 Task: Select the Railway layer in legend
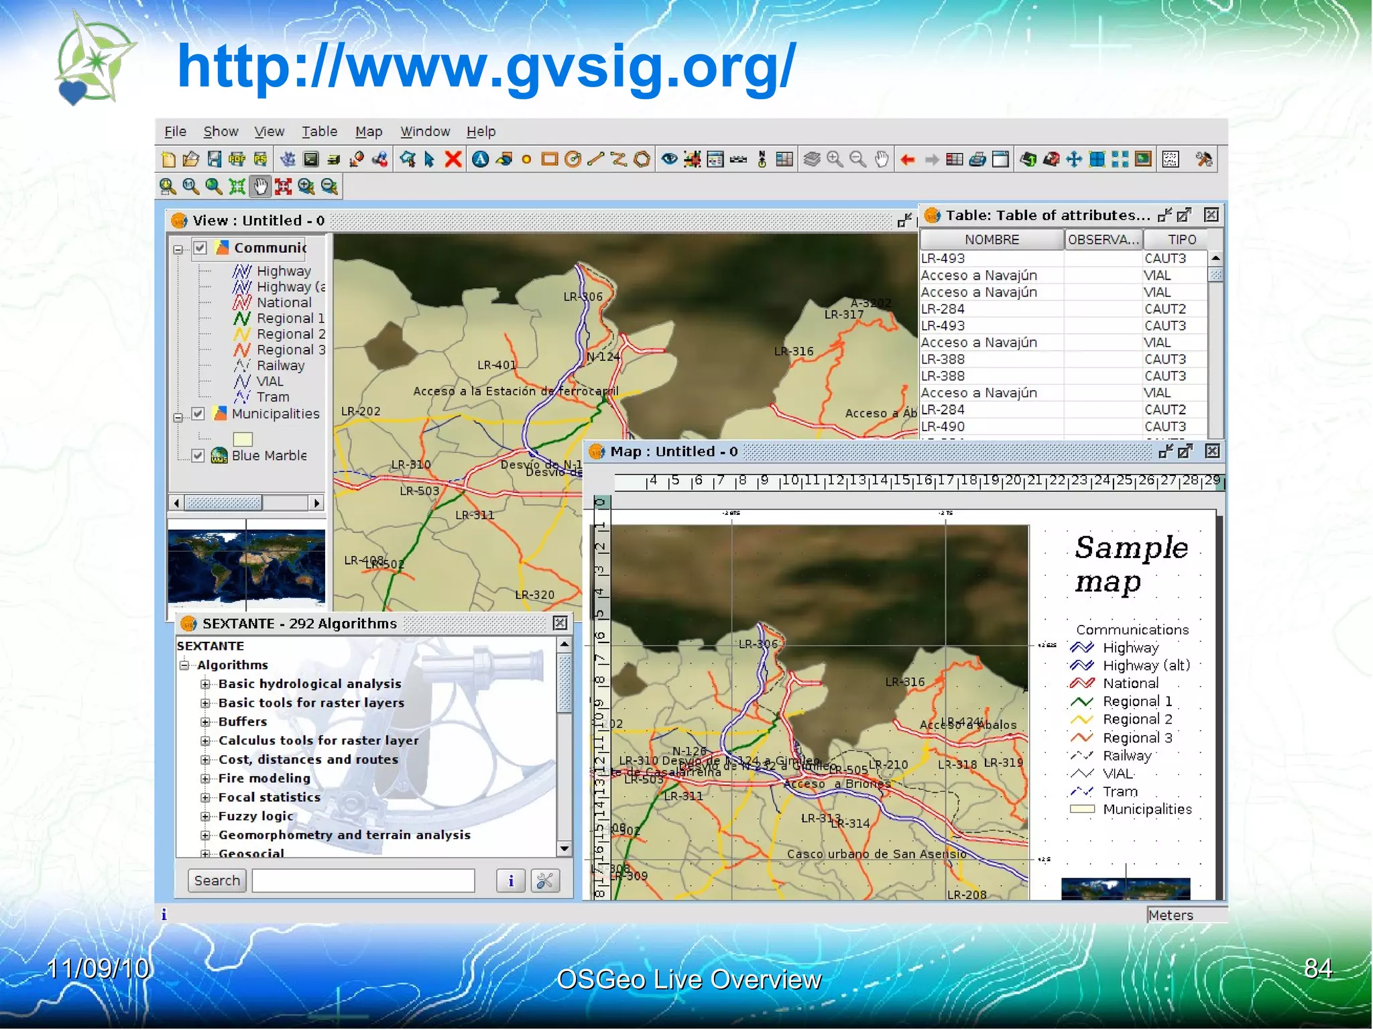280,365
